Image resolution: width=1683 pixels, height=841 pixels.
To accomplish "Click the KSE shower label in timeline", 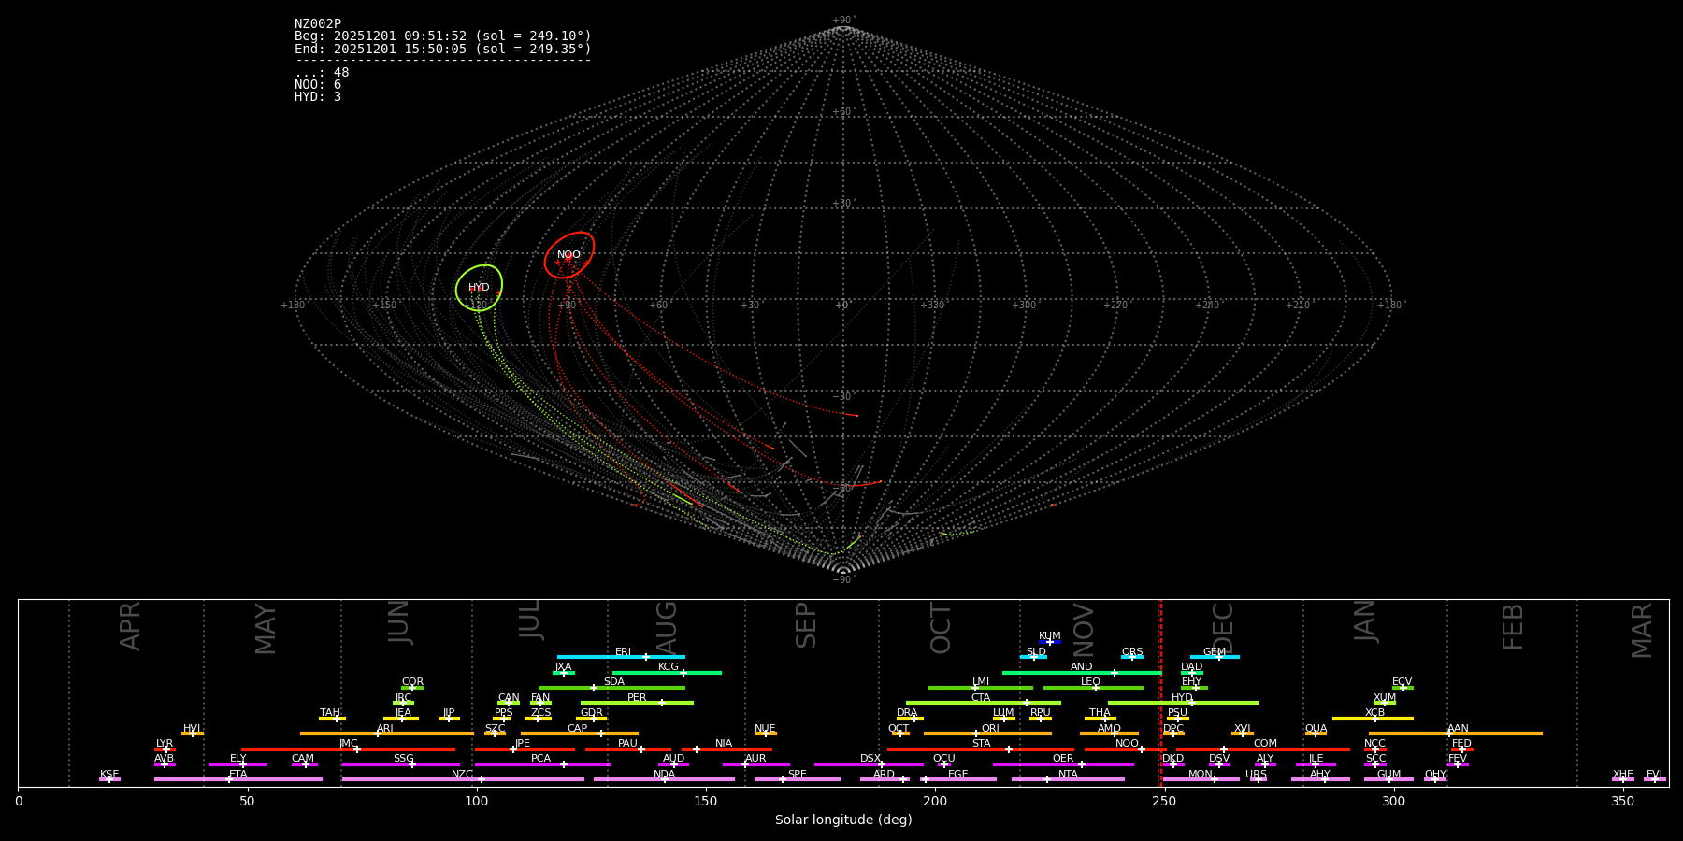I will pyautogui.click(x=109, y=775).
